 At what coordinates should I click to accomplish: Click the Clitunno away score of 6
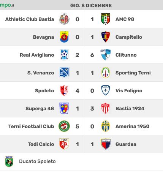tap(92, 55)
